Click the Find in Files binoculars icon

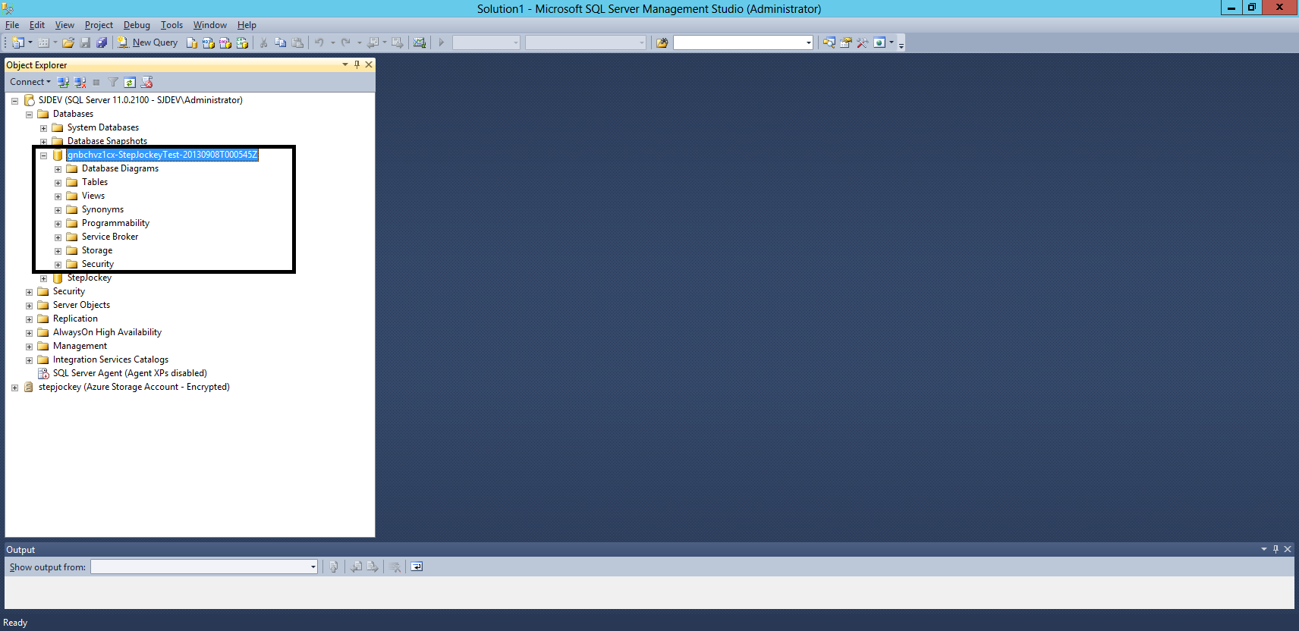(662, 42)
